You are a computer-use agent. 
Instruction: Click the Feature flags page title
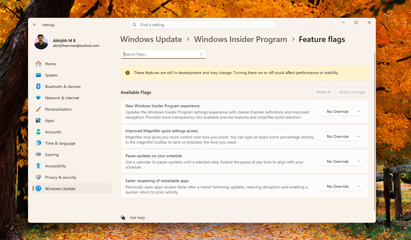322,39
